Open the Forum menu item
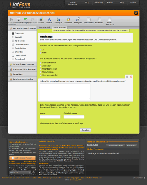The width and height of the screenshot is (147, 185). point(110,3)
